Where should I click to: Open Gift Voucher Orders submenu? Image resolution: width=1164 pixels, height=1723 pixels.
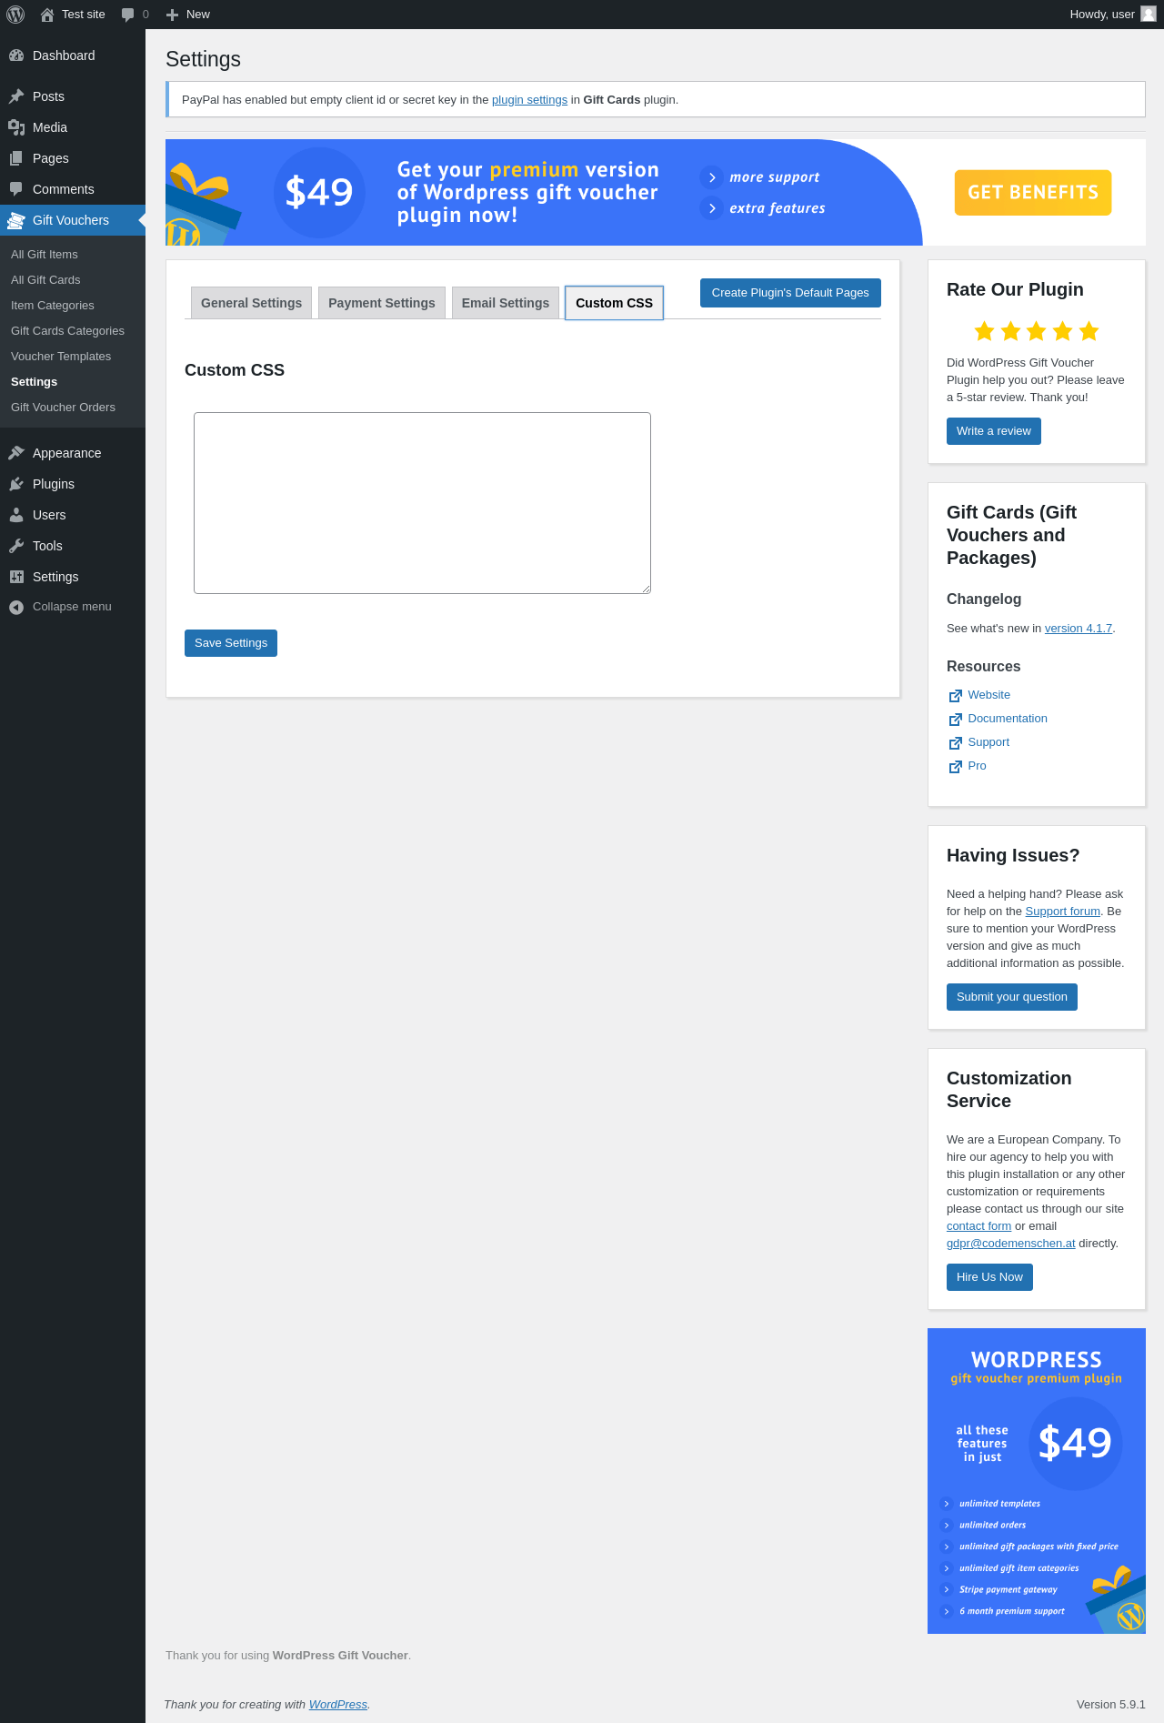(x=63, y=408)
